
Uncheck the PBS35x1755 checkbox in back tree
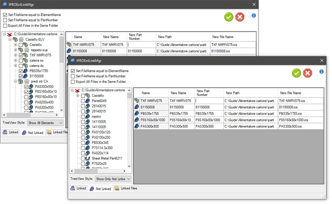20,71
